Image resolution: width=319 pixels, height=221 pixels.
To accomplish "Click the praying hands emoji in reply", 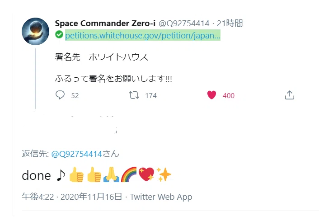I will (x=111, y=174).
